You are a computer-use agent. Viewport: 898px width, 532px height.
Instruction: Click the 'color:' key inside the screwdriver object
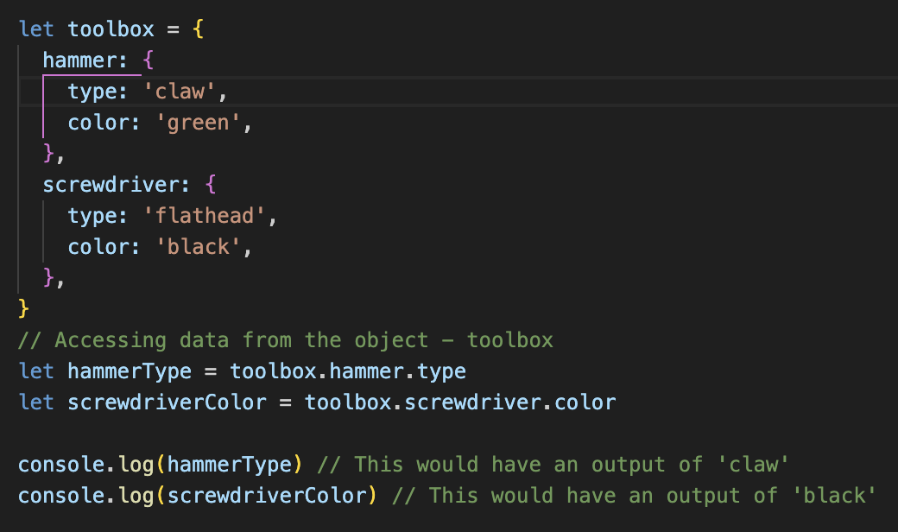point(104,247)
